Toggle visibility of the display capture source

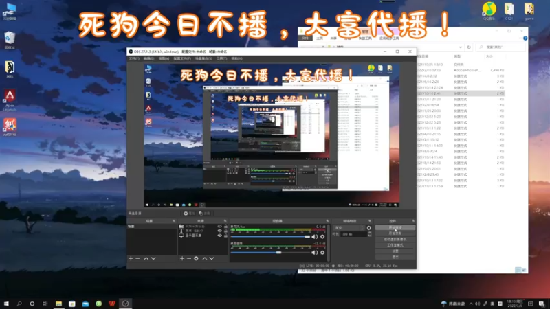(219, 236)
